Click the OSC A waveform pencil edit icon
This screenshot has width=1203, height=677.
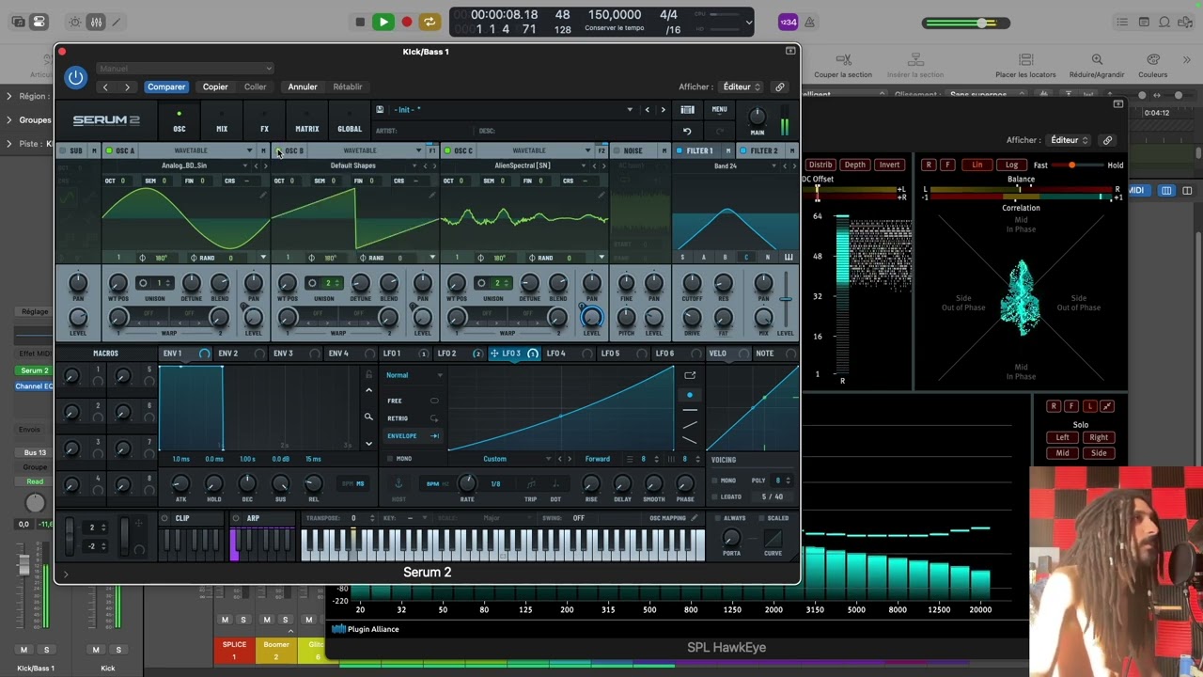coord(263,196)
